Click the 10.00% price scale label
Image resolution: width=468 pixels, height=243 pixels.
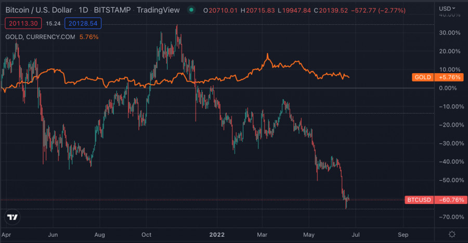tap(449, 70)
